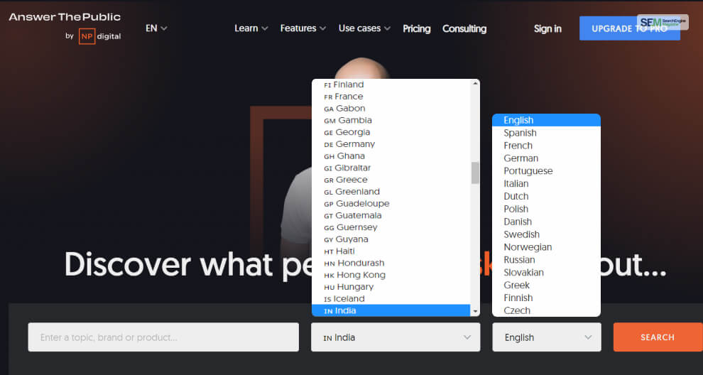
Task: Click the orange SEARCH button
Action: 658,337
